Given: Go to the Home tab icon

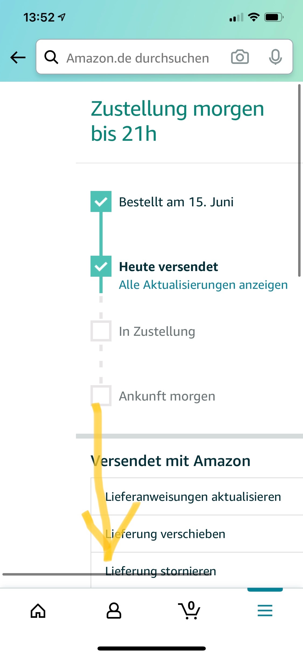Looking at the screenshot, I should point(38,611).
